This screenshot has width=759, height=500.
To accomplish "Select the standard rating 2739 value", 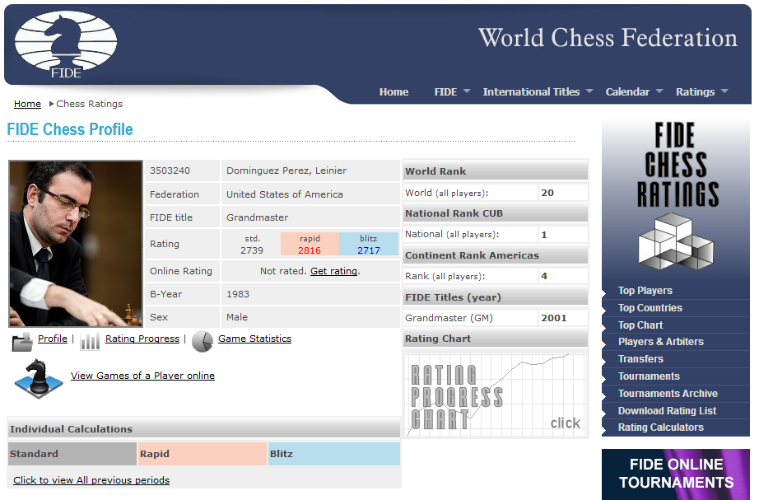I will (x=252, y=250).
